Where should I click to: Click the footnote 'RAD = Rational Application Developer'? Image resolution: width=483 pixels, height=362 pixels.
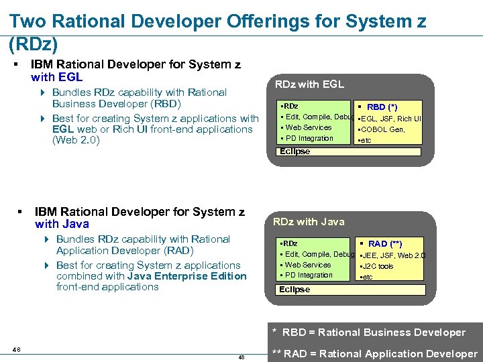(x=380, y=354)
